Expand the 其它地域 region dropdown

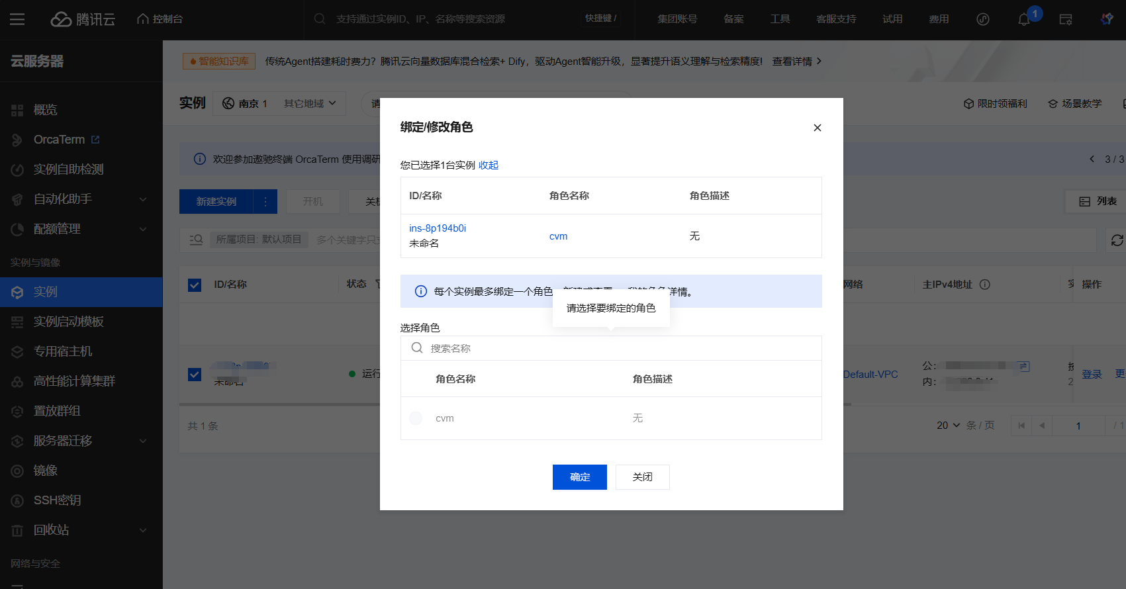tap(310, 104)
